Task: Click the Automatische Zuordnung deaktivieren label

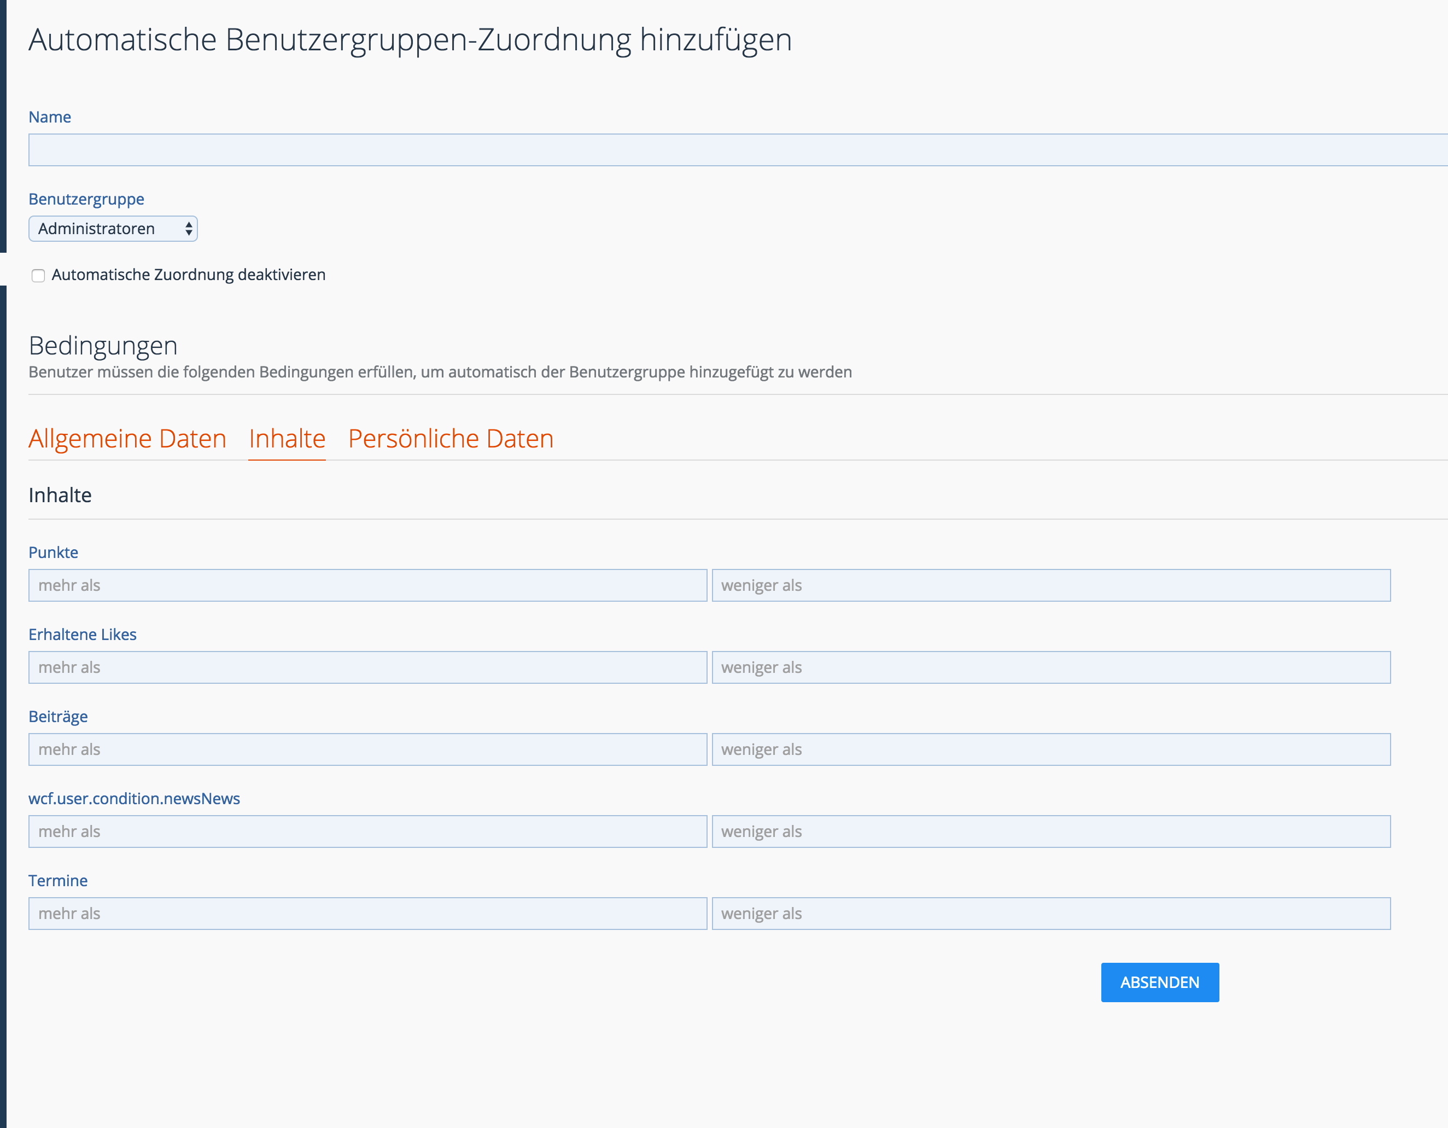Action: [x=188, y=275]
